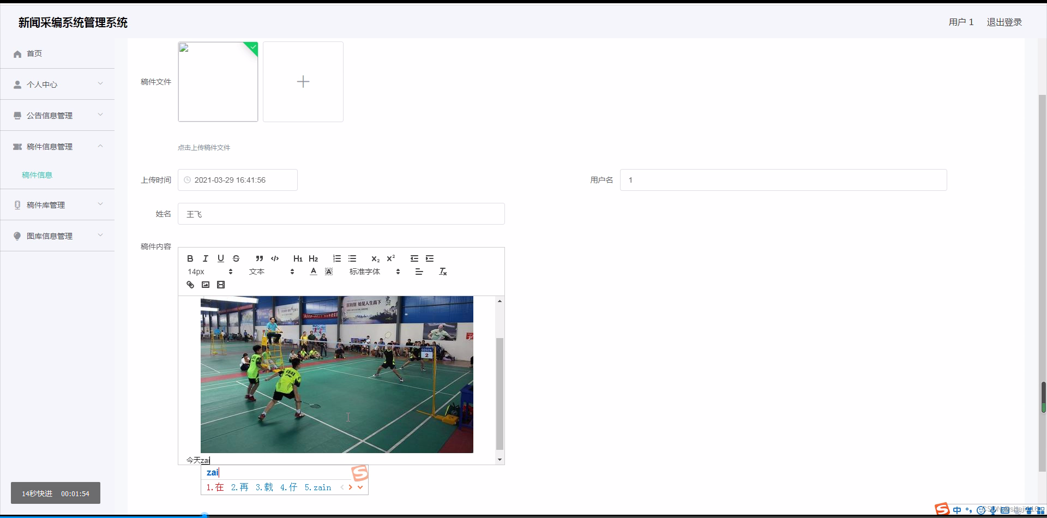This screenshot has height=518, width=1047.
Task: Click 点击上传稿件文件 upload link
Action: [204, 147]
